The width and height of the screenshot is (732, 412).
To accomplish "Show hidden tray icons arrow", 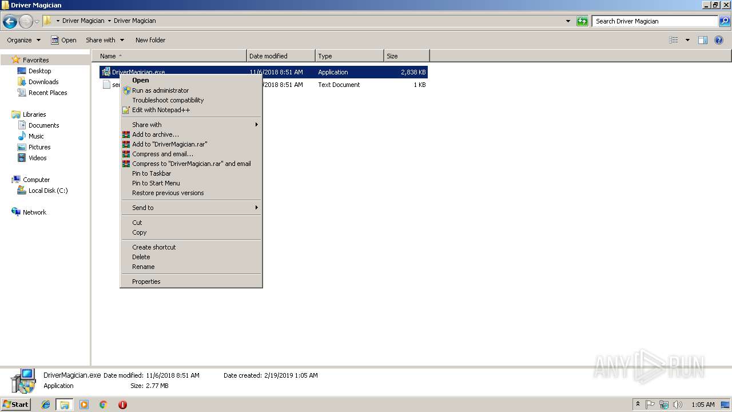I will point(638,404).
